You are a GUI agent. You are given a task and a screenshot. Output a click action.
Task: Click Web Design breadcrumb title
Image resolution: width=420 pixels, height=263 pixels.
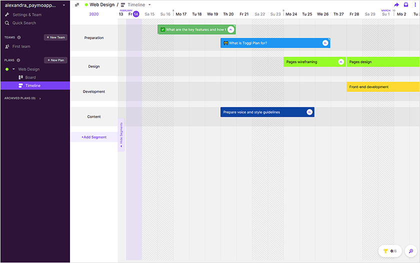[102, 5]
